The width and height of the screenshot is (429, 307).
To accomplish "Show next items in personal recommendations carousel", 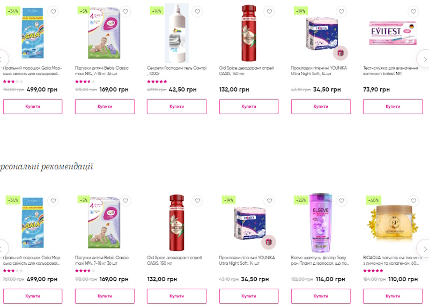I will tap(424, 248).
